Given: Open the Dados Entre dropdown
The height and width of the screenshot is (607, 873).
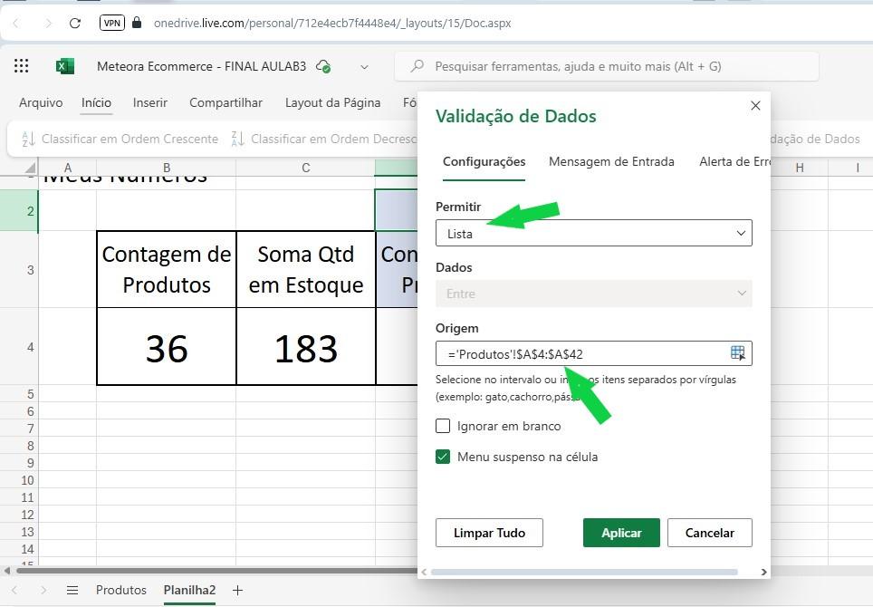Looking at the screenshot, I should click(x=593, y=294).
